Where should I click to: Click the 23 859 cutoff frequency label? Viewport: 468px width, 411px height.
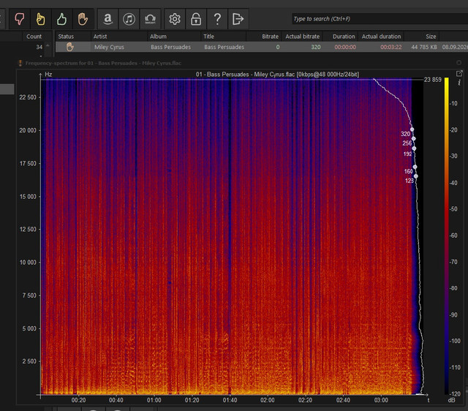coord(432,80)
